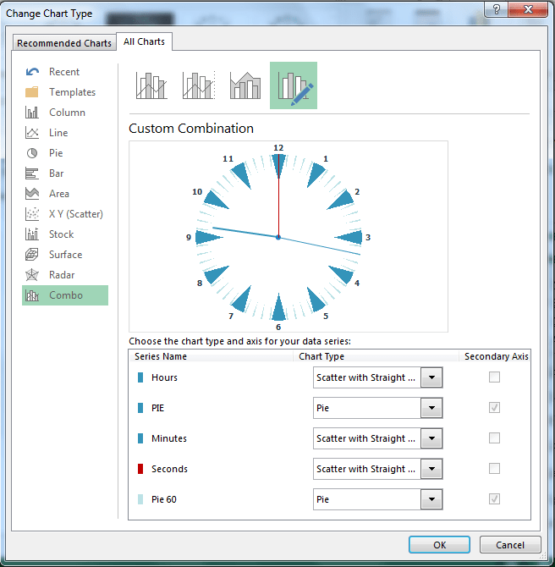Click the 'Pie 60' series name
The width and height of the screenshot is (555, 567).
point(164,499)
